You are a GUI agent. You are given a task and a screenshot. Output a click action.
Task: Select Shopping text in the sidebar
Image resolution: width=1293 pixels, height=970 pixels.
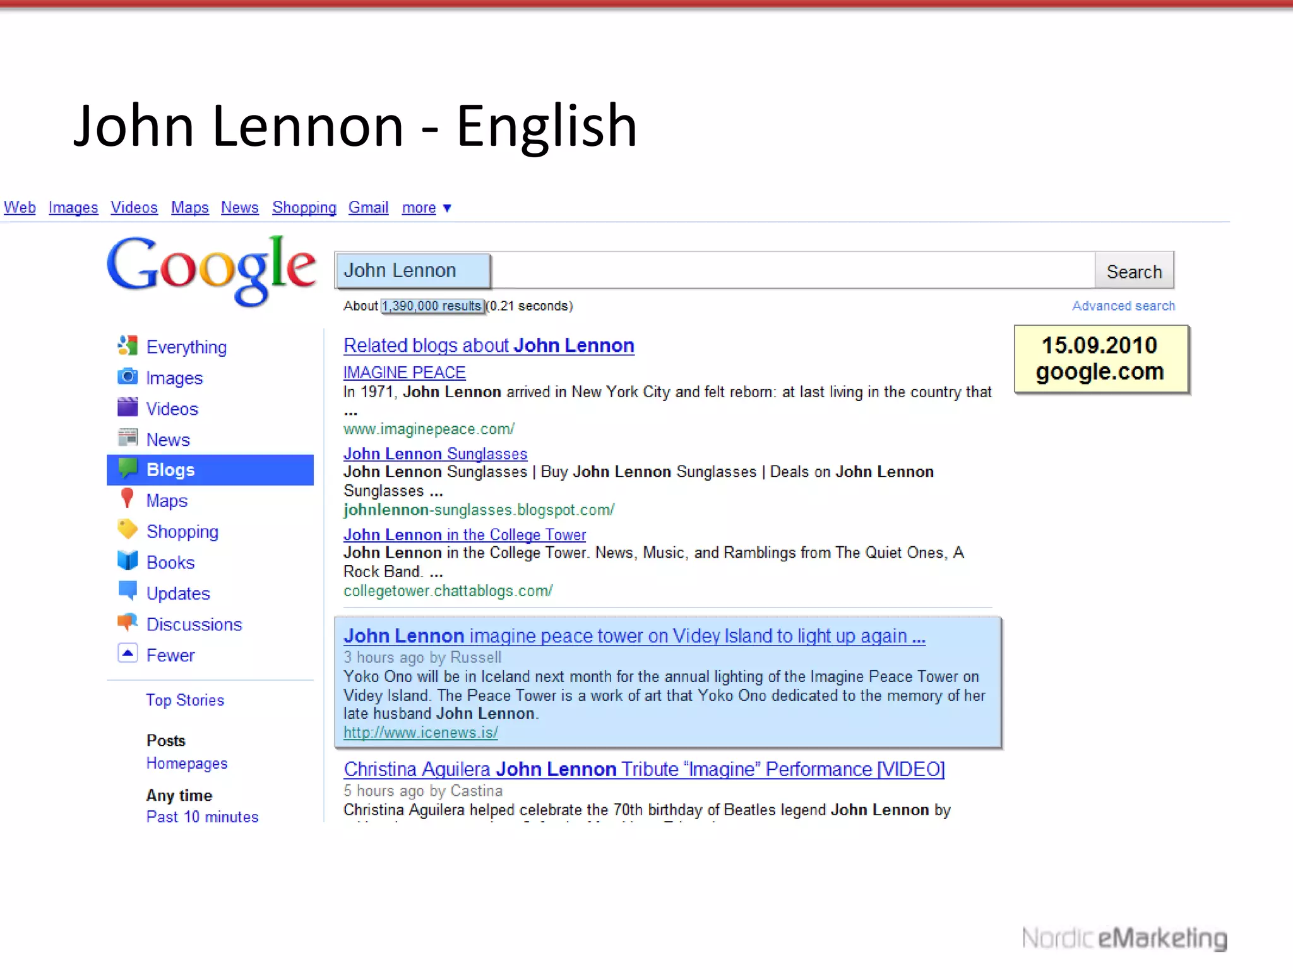tap(182, 532)
